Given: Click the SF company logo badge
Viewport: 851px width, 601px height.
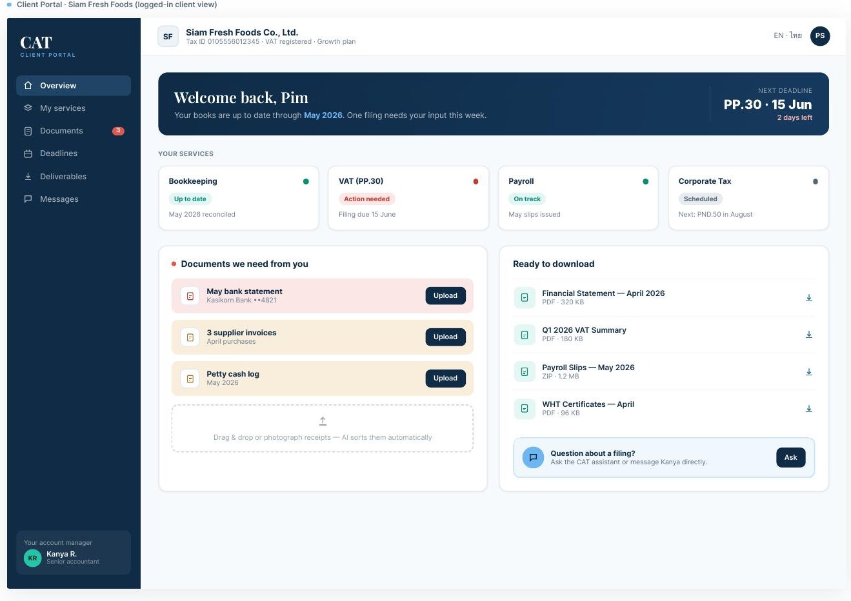Looking at the screenshot, I should 168,37.
